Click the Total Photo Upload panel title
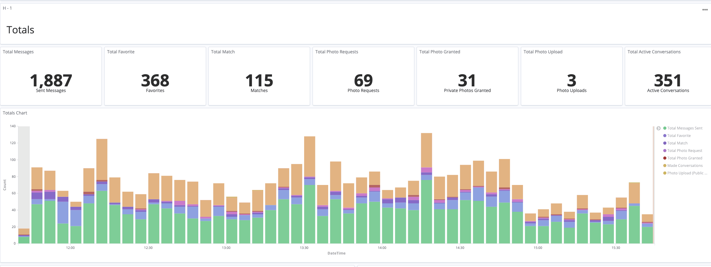This screenshot has width=711, height=267. coord(543,52)
